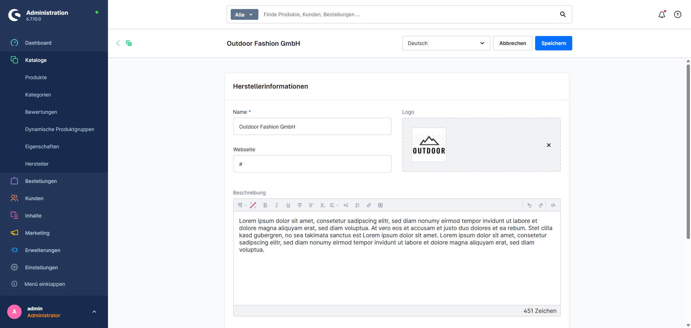Click the Herstellerinformationen card heading
Image resolution: width=691 pixels, height=328 pixels.
pyautogui.click(x=271, y=86)
